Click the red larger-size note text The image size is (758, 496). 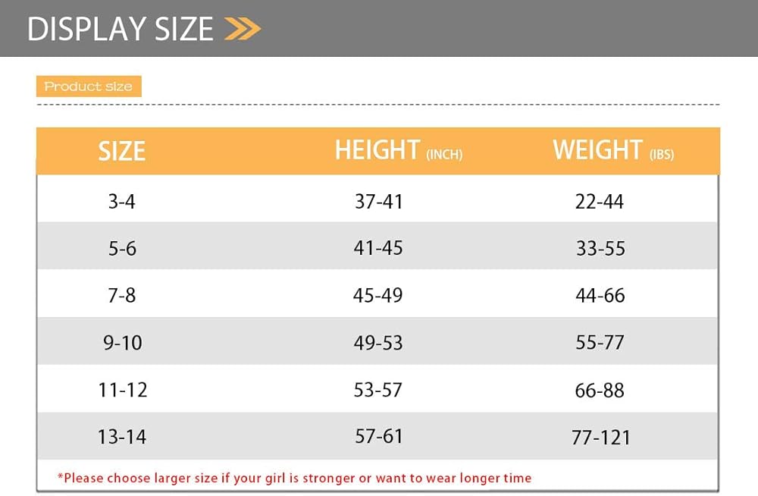(294, 478)
